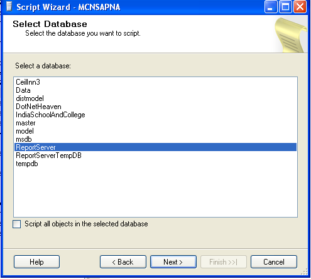Cancel the Script Wizard
This screenshot has height=279, width=311.
[274, 261]
